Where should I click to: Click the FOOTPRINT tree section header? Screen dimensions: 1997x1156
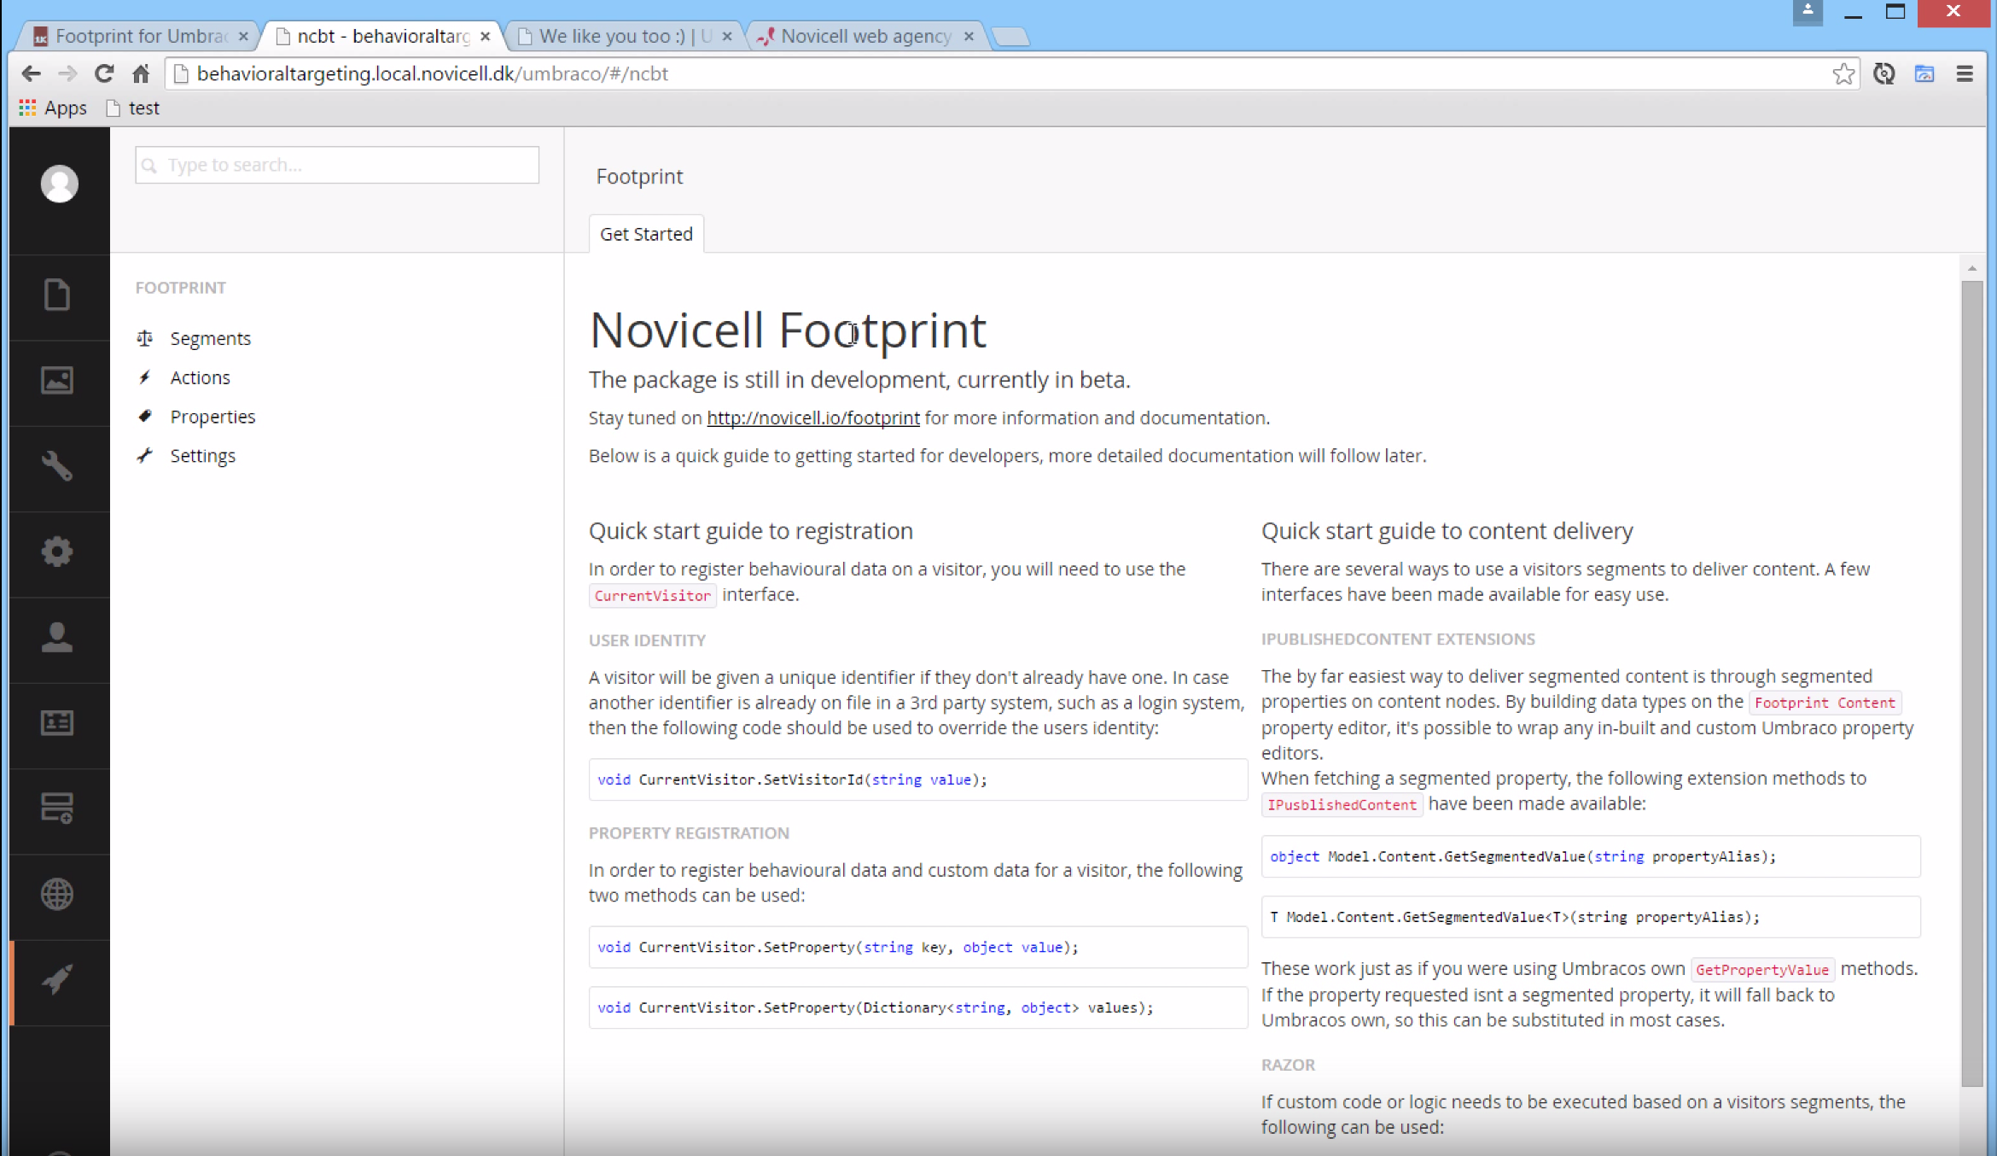click(x=181, y=288)
